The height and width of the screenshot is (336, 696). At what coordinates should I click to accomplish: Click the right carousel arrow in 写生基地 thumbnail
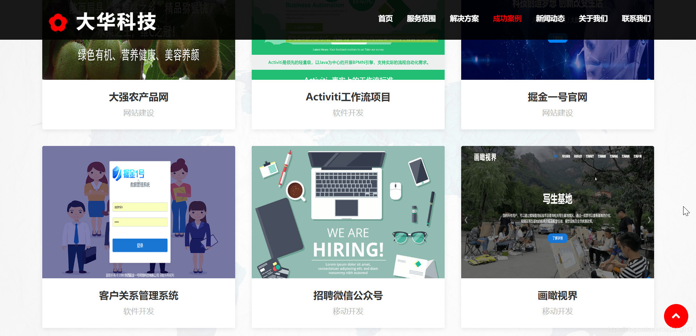coord(649,220)
